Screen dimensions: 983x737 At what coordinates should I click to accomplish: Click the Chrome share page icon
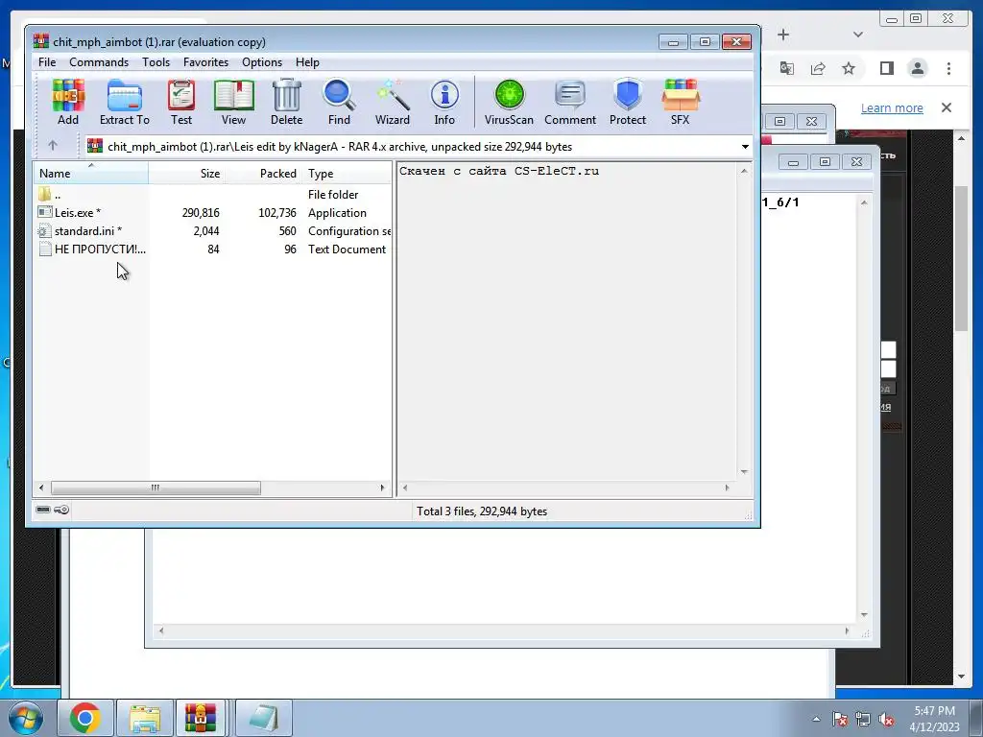click(818, 68)
